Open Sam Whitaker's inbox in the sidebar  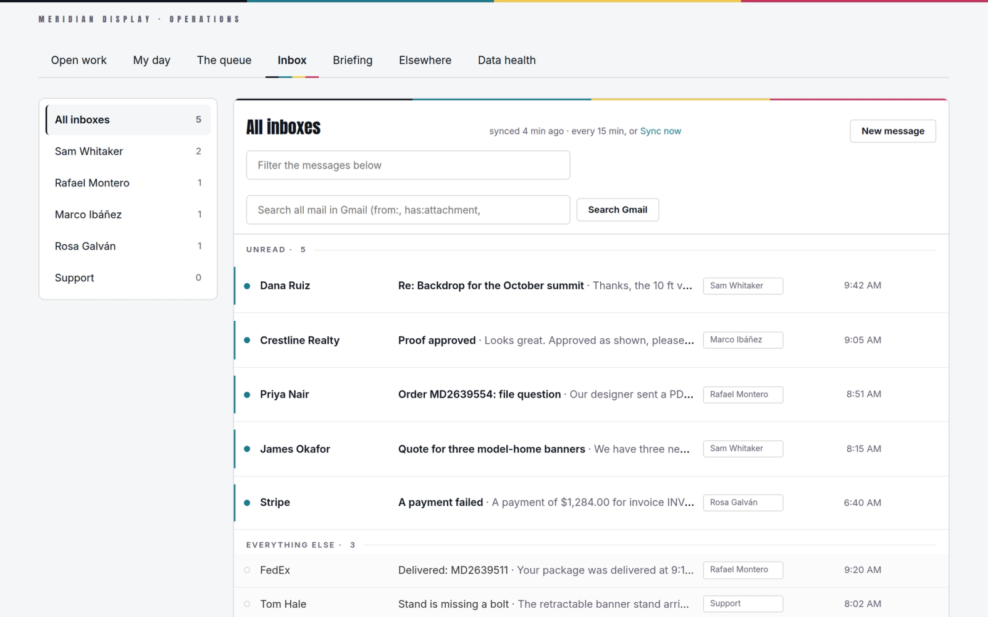pyautogui.click(x=128, y=151)
